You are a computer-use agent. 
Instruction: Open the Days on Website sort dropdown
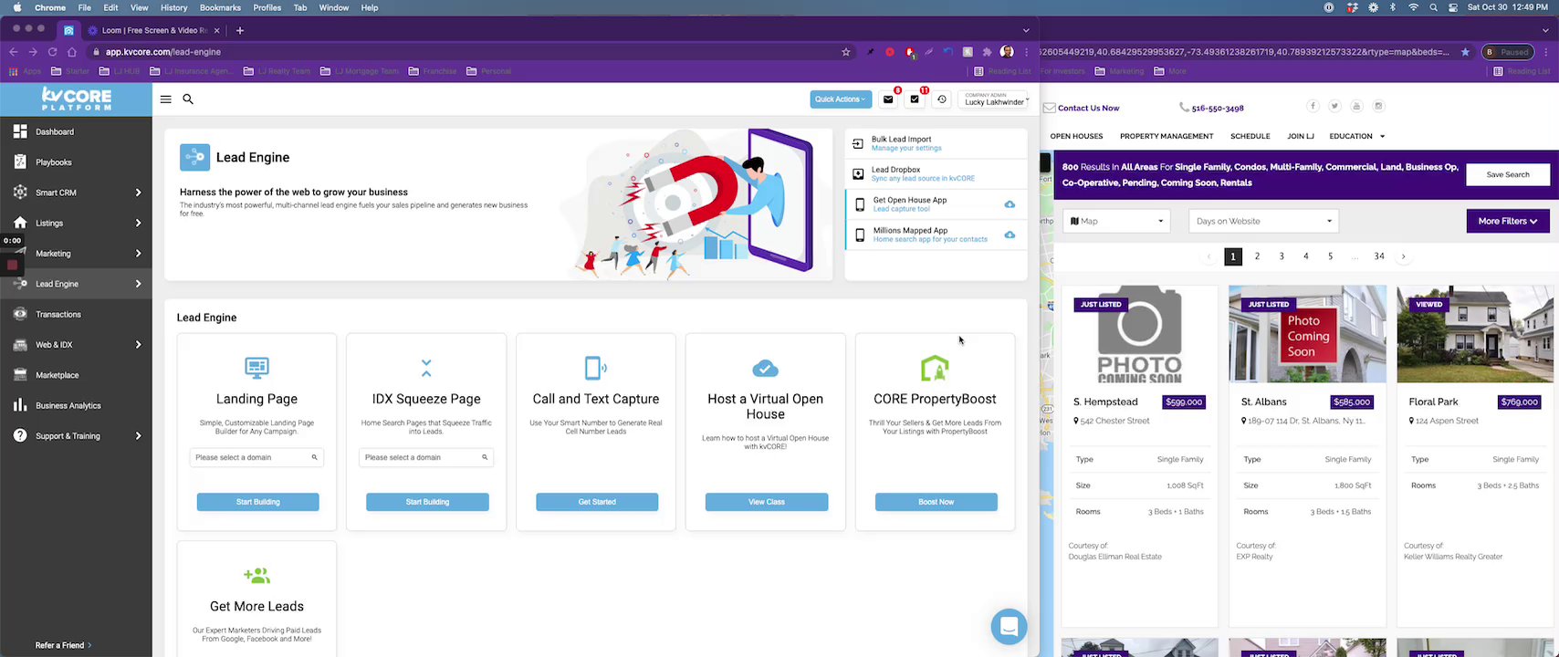pyautogui.click(x=1263, y=221)
